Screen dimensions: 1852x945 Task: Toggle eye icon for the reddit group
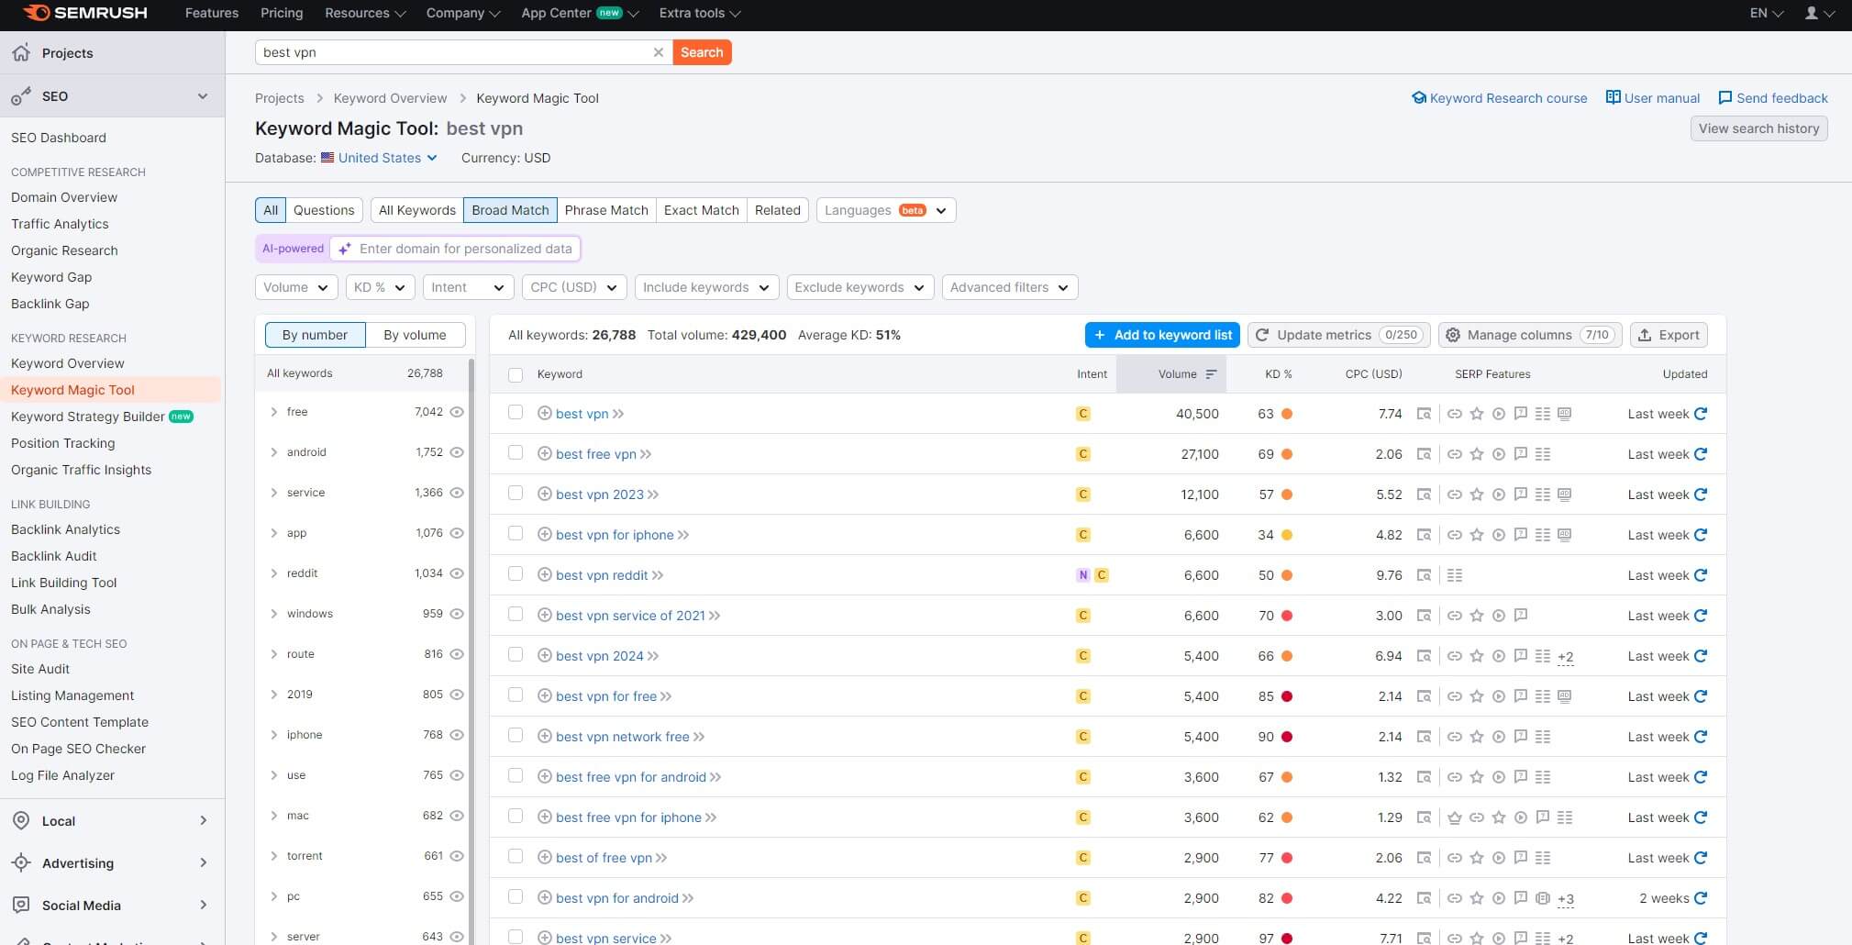coord(457,573)
